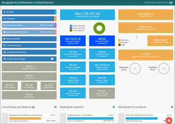
Task: Click the magnifier icon on the Receitas bar
Action: 4,12
